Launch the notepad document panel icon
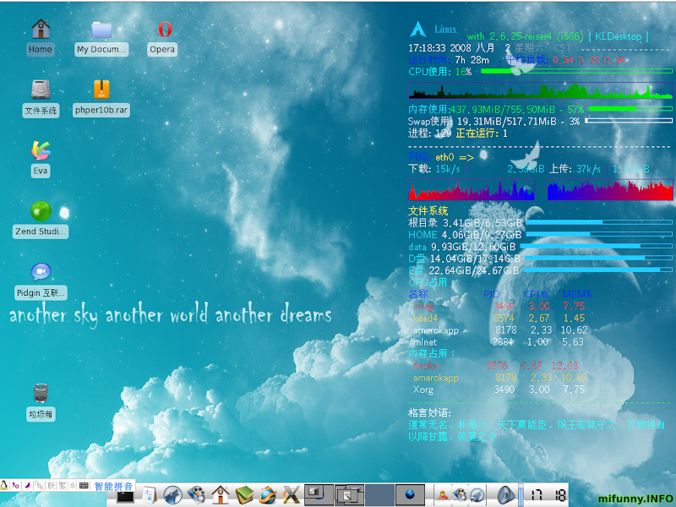 (x=150, y=495)
